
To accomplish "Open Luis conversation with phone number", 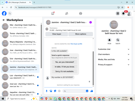I will [20, 77].
